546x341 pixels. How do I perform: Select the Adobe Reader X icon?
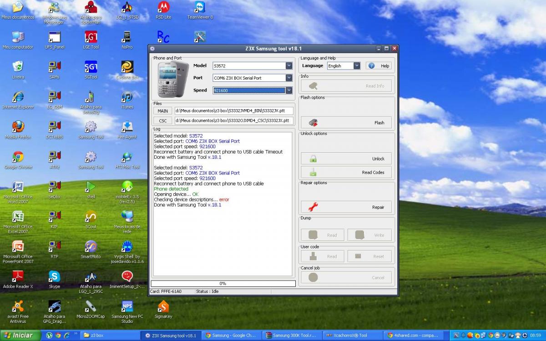pyautogui.click(x=18, y=280)
